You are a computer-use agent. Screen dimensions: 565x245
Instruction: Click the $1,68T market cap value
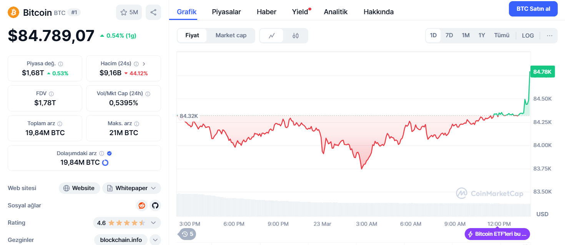[33, 73]
